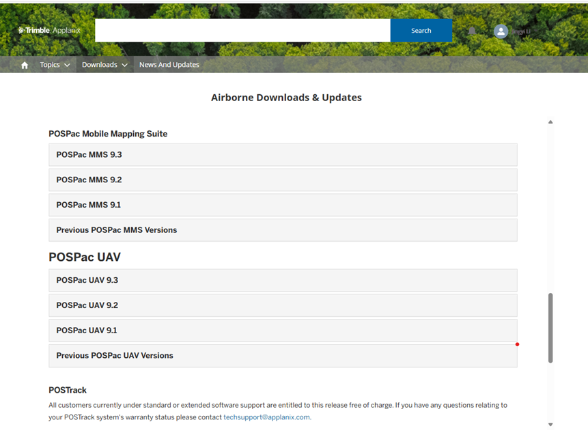Expand the POSPac MMS 9.2 section
588x448 pixels.
click(283, 180)
